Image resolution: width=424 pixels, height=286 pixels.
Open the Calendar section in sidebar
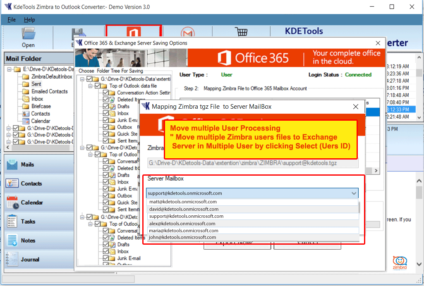[x=32, y=203]
